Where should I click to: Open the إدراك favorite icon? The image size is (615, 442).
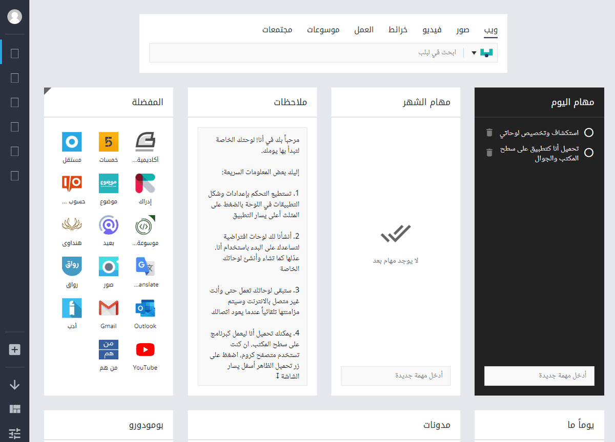pyautogui.click(x=146, y=183)
